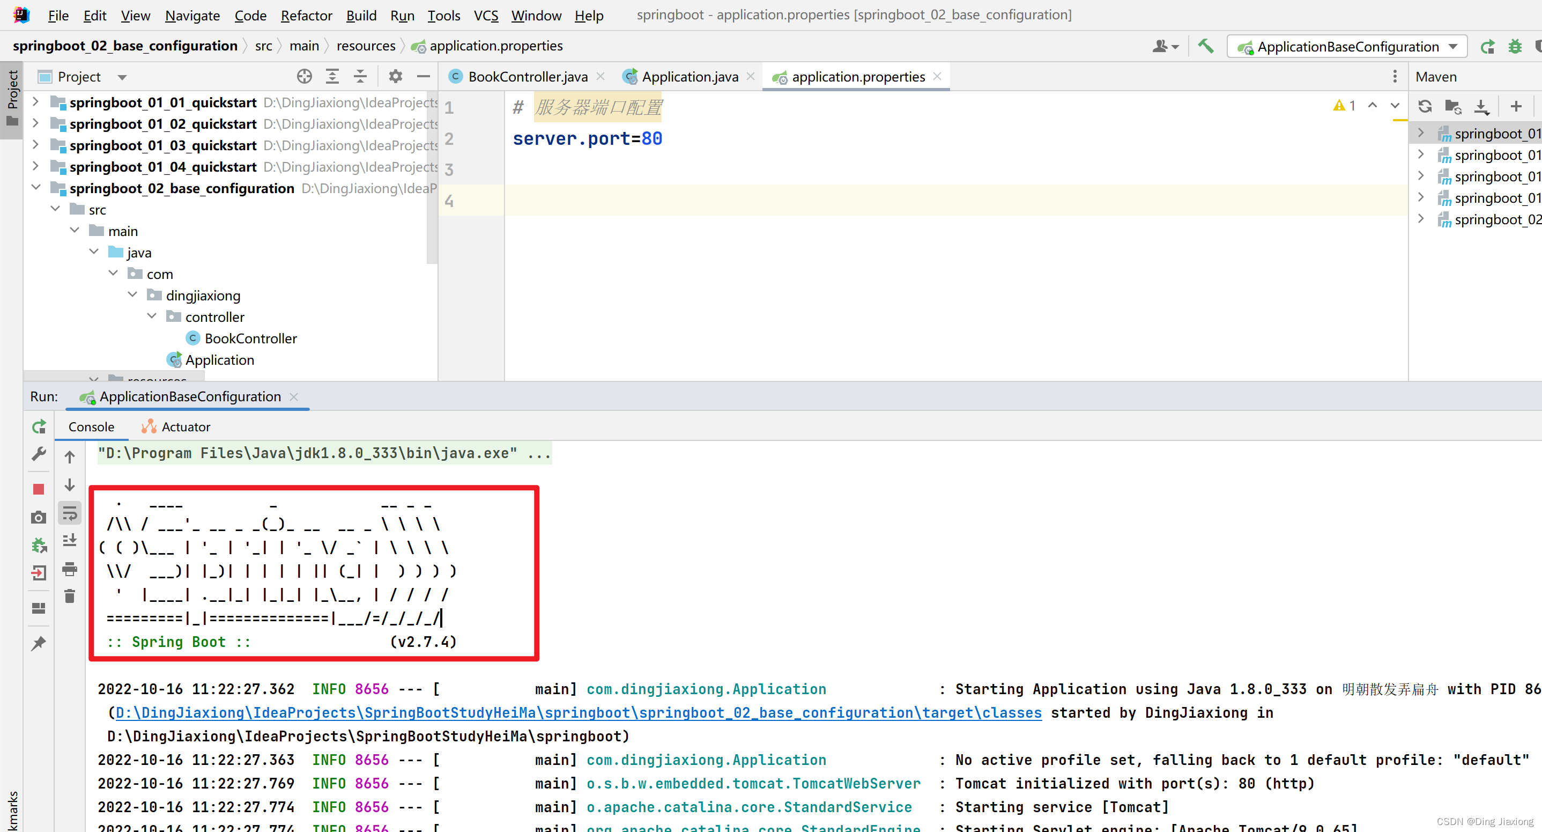Open Project panel settings gear
This screenshot has height=832, width=1542.
click(x=395, y=77)
